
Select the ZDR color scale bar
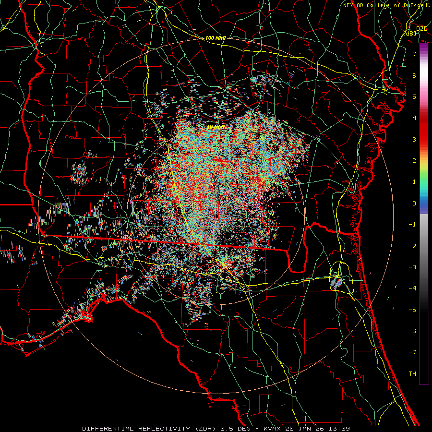pos(424,214)
